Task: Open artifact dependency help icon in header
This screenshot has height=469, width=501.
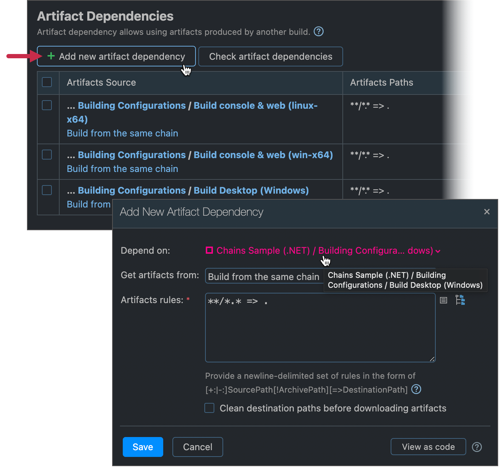Action: click(318, 32)
